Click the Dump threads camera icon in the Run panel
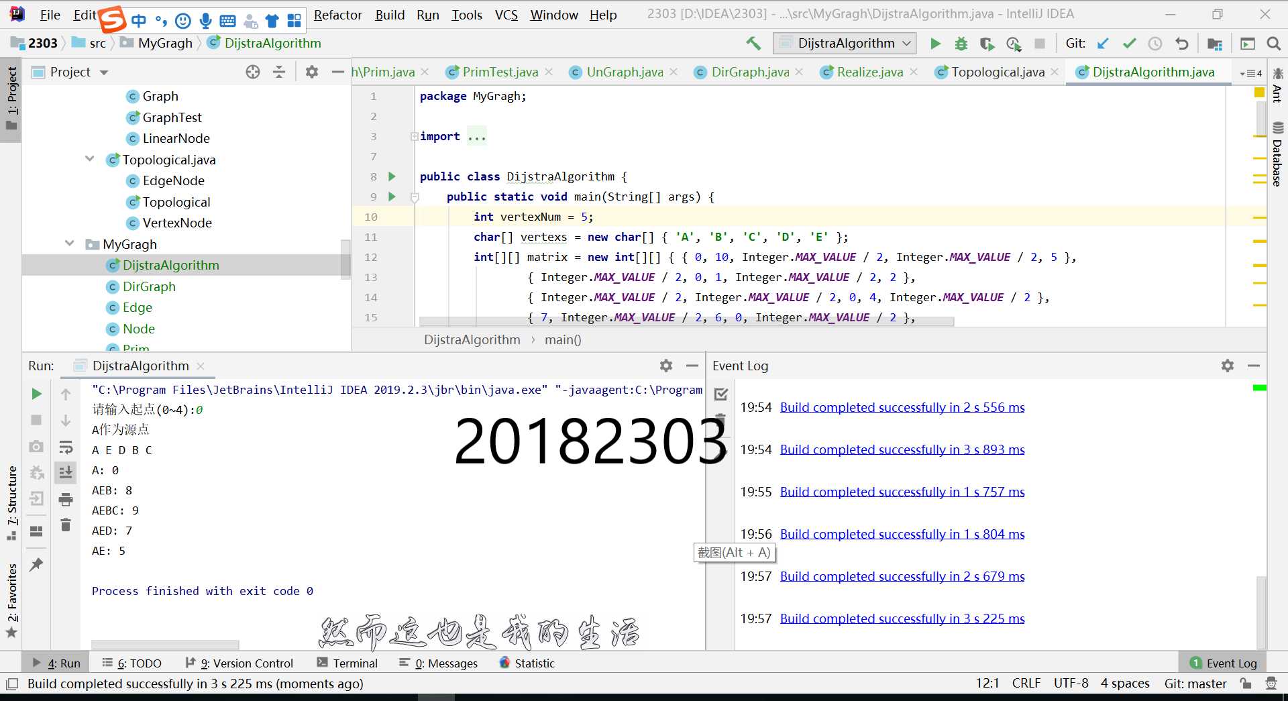 [37, 446]
